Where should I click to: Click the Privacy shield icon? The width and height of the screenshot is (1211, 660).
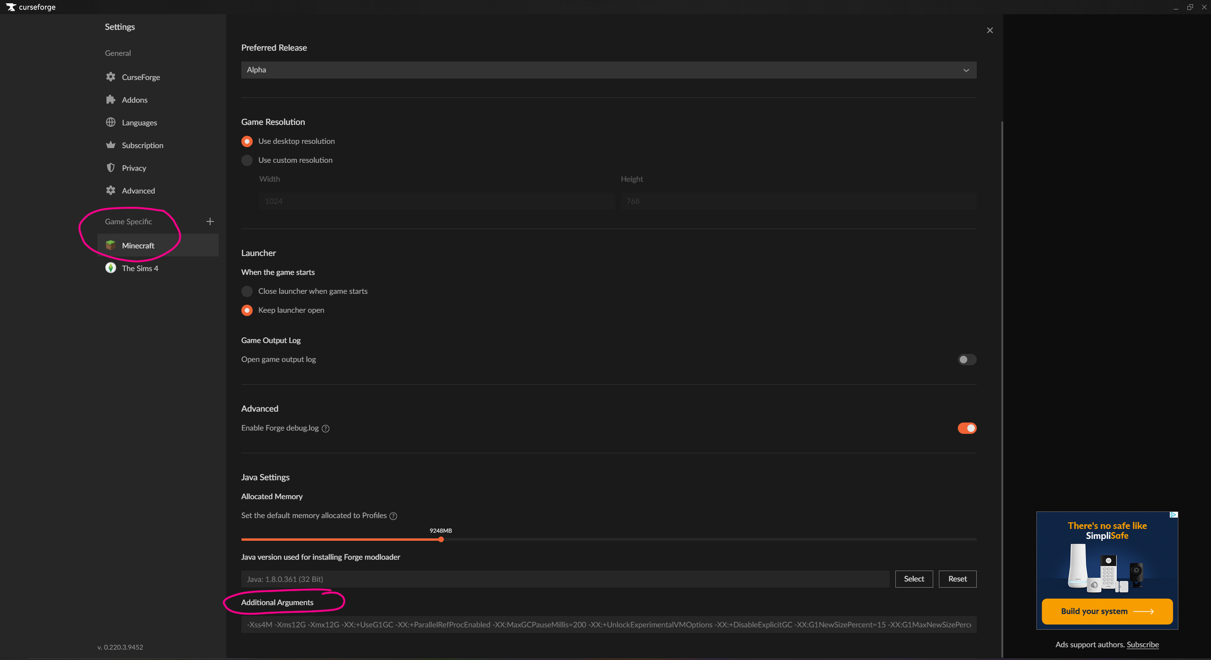pyautogui.click(x=111, y=167)
